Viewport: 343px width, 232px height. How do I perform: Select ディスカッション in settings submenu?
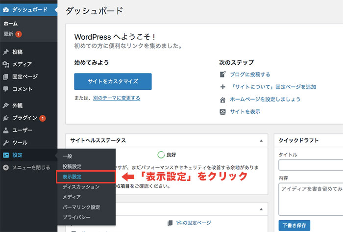point(81,187)
